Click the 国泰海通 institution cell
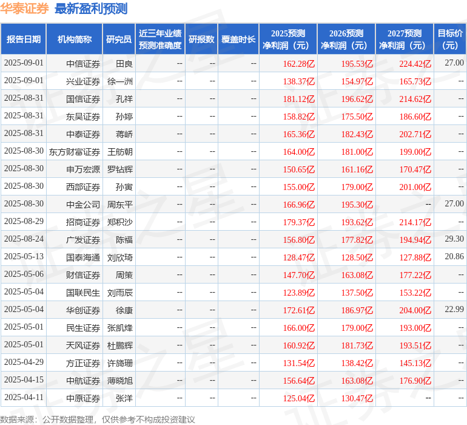Viewport: 467px width, 425px height. coord(83,257)
